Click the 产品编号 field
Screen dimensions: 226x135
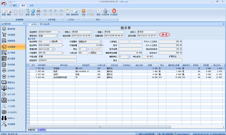click(x=50, y=53)
